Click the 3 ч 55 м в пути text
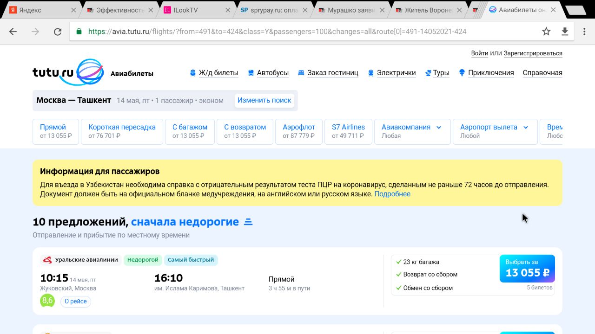Screen dimensions: 595x334 coord(289,289)
